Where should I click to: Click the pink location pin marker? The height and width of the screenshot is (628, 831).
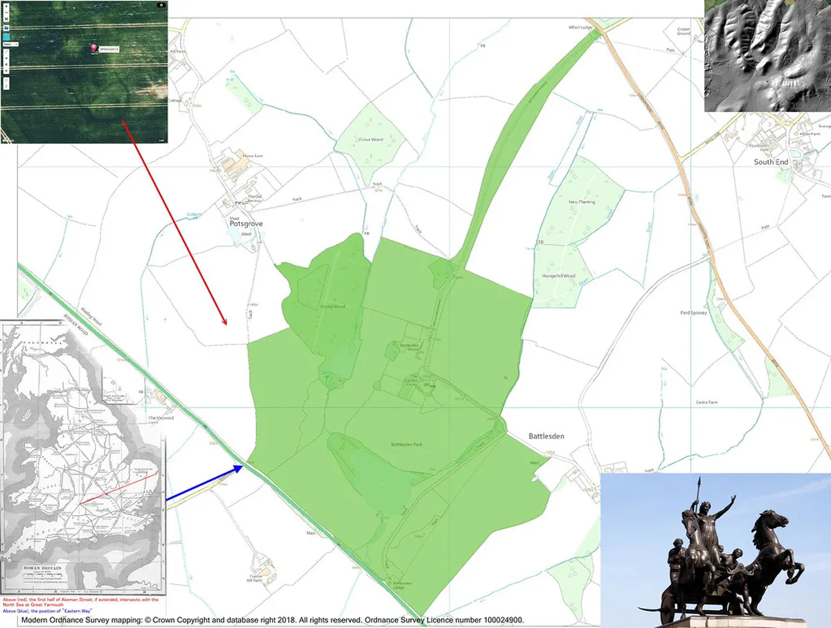click(x=93, y=47)
